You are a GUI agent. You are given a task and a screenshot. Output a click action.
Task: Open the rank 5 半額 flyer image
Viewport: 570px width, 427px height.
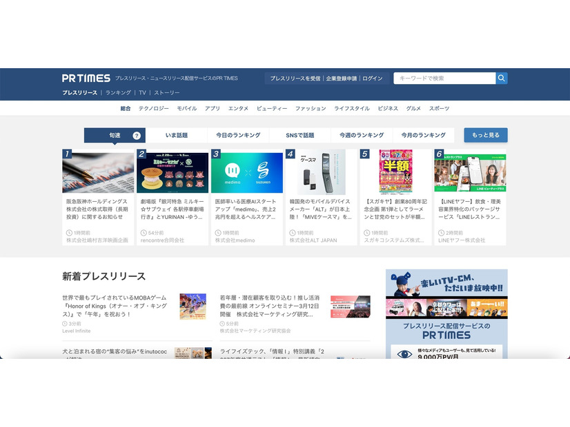(395, 172)
